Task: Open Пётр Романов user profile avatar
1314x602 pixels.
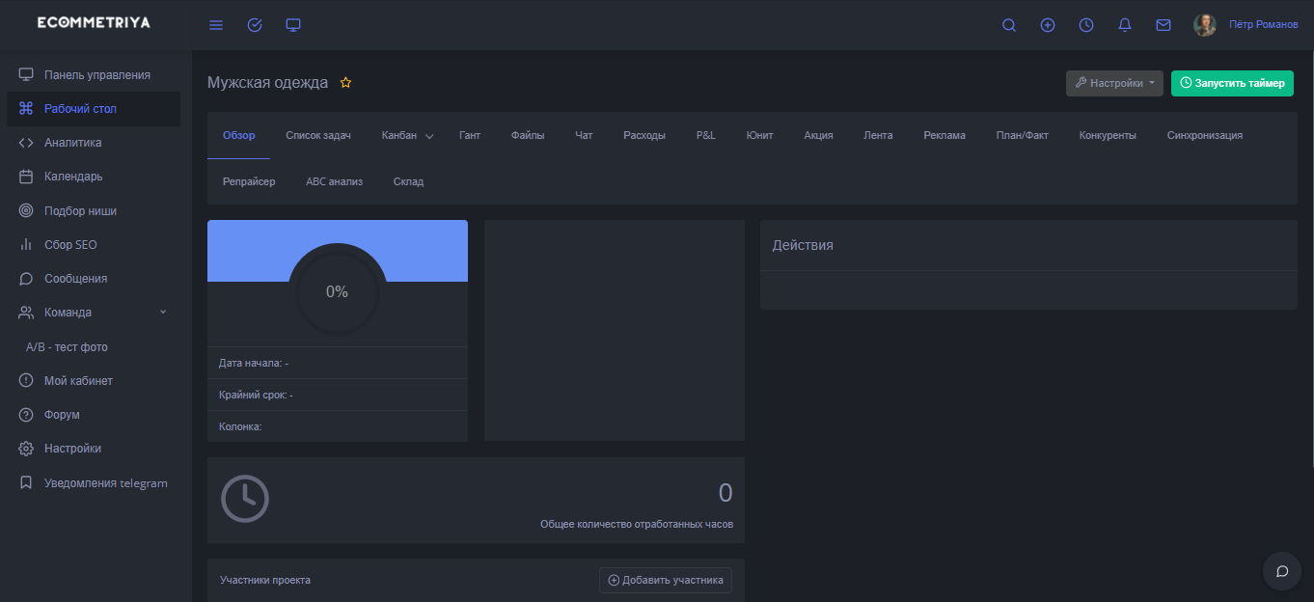Action: pos(1205,25)
